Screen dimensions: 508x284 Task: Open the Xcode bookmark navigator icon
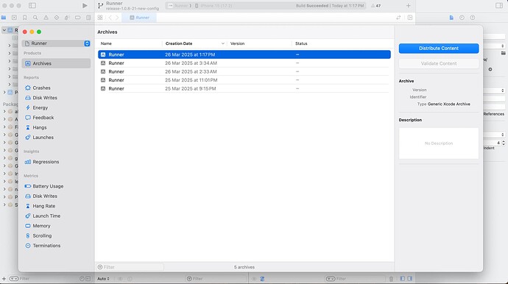coord(24,18)
